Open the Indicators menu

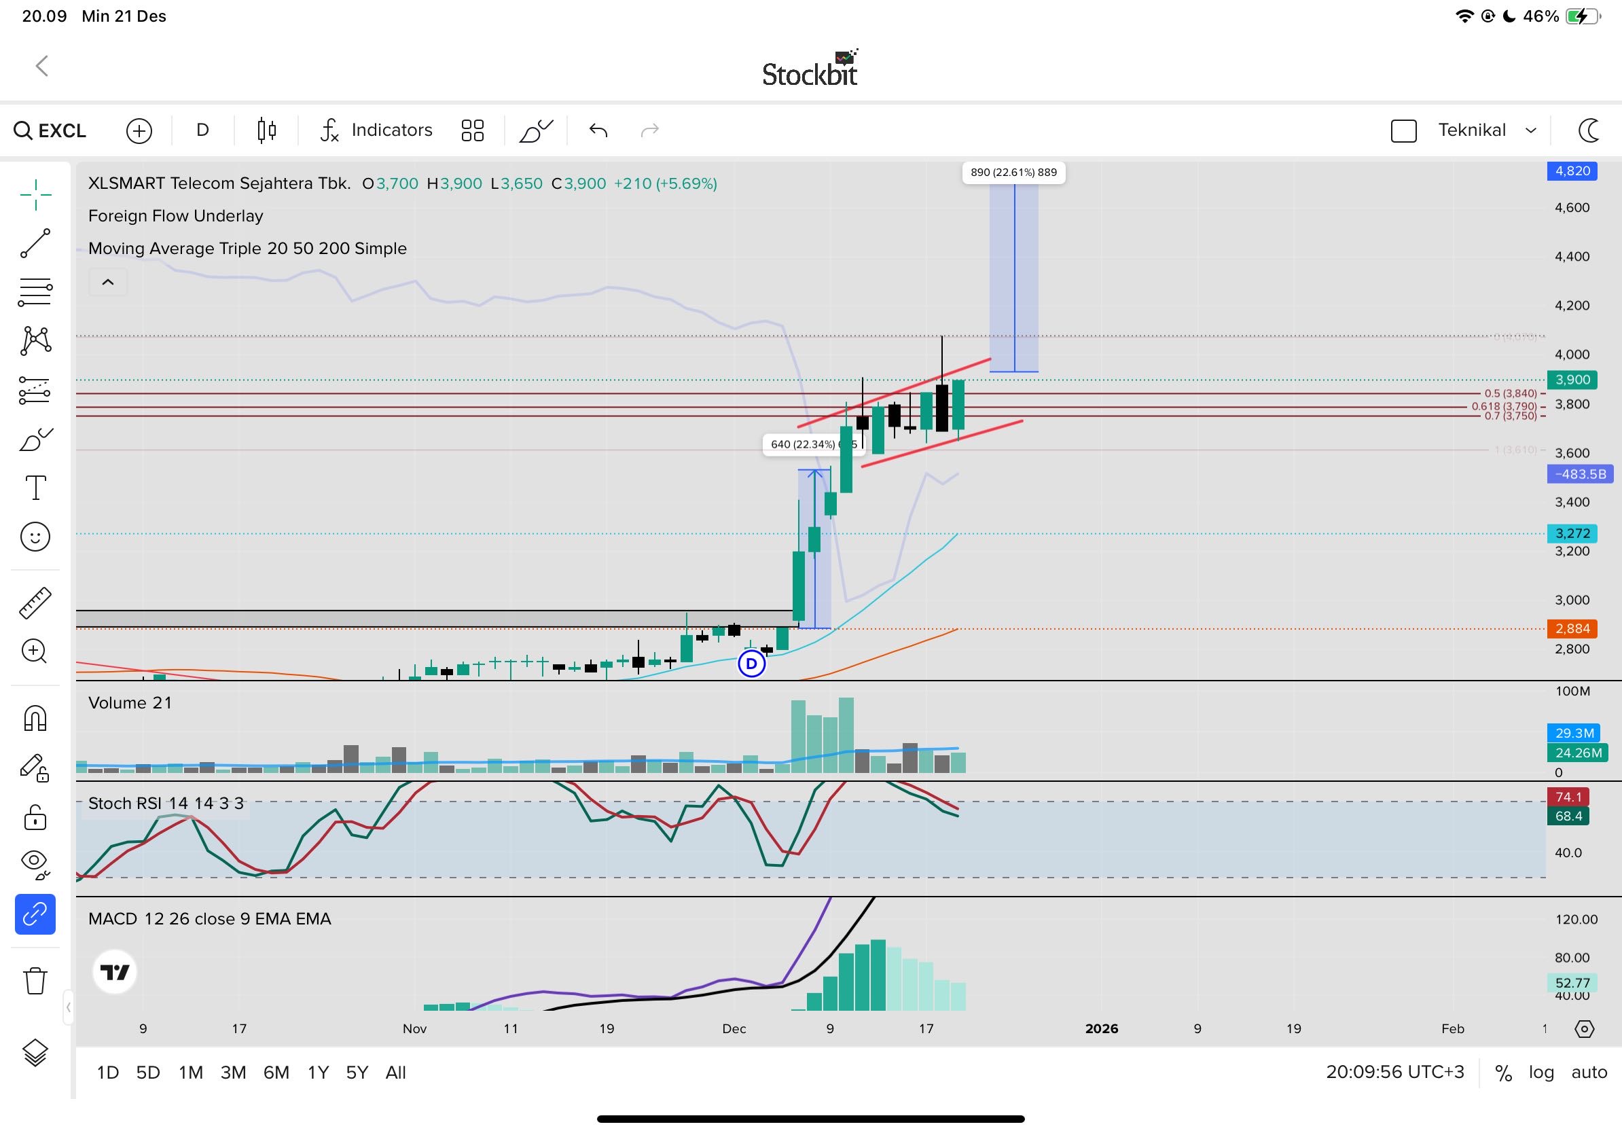pos(376,130)
